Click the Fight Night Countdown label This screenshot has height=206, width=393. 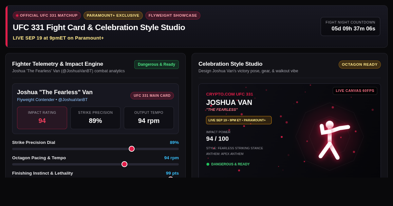tap(350, 22)
